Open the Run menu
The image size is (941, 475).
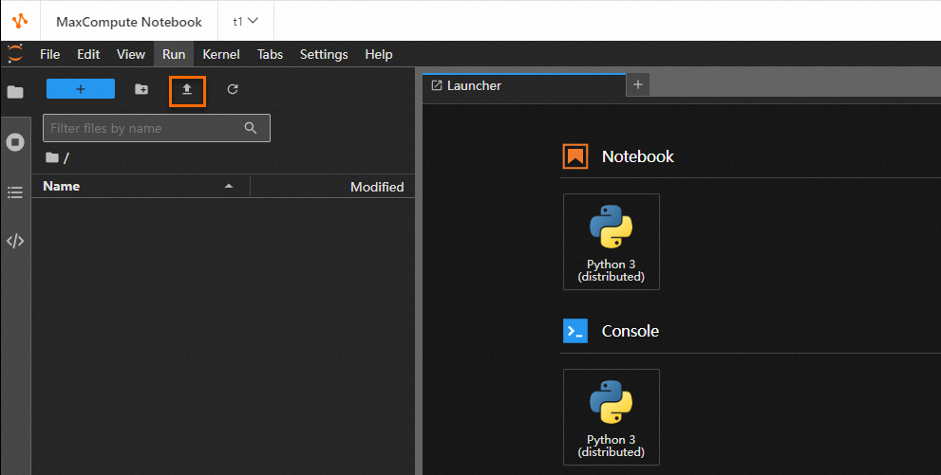click(x=174, y=54)
